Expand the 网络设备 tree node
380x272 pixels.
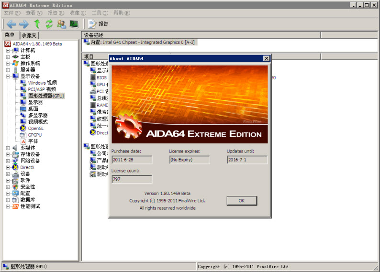tap(8, 161)
